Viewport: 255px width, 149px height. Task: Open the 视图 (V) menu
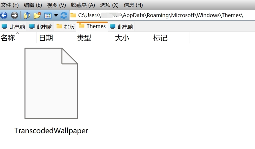tap(57, 5)
